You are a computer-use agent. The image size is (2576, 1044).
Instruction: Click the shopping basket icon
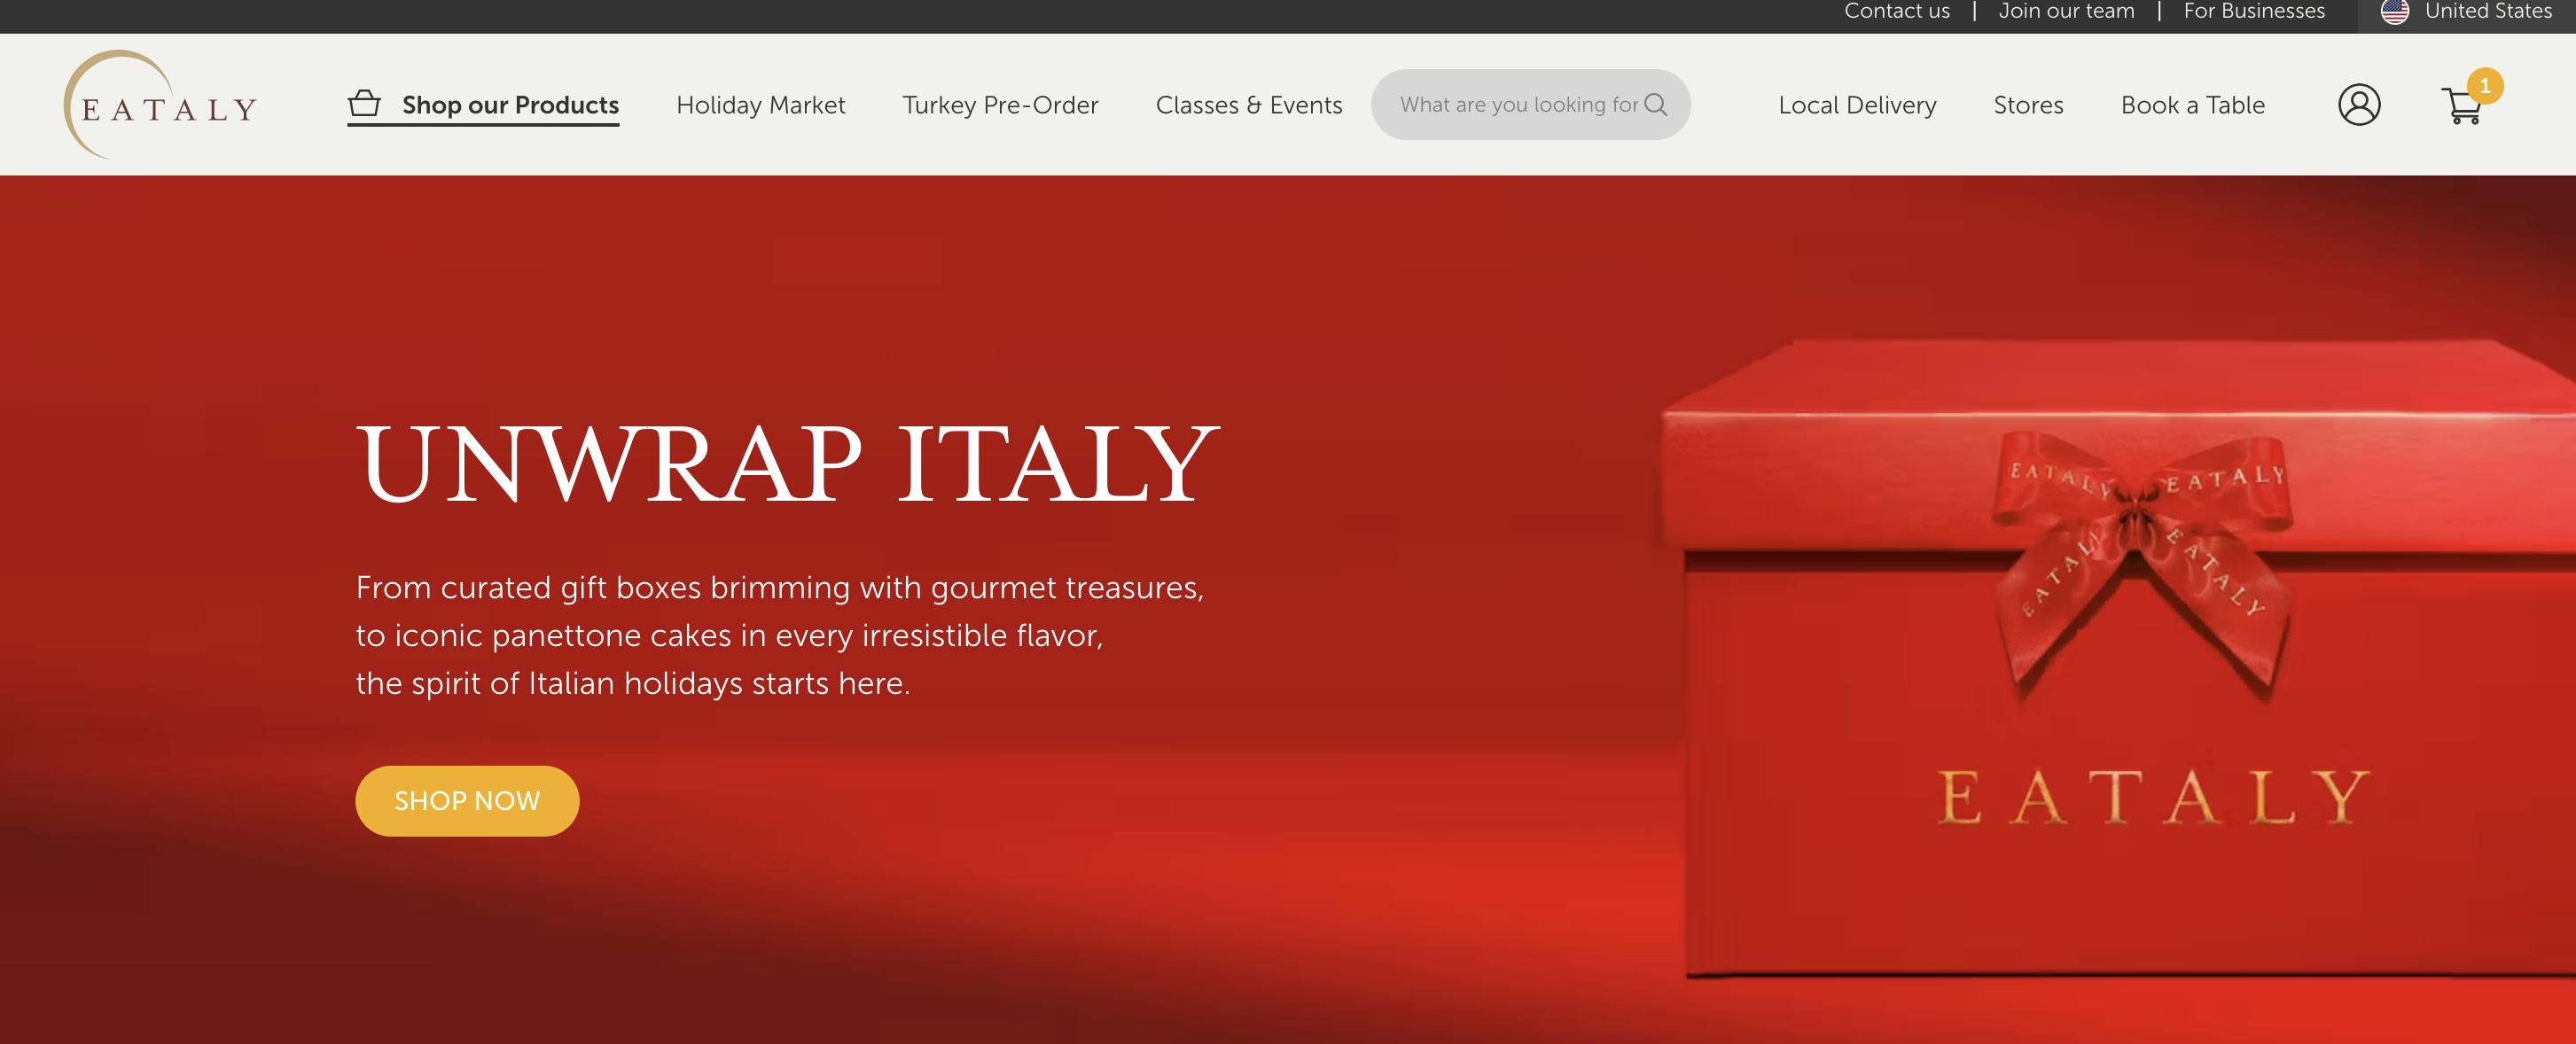pos(364,104)
